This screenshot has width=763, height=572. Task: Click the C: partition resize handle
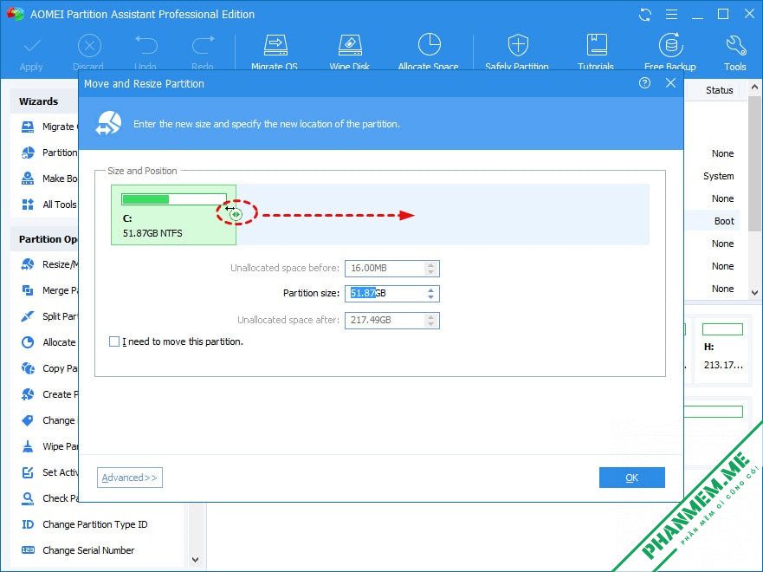[x=236, y=214]
